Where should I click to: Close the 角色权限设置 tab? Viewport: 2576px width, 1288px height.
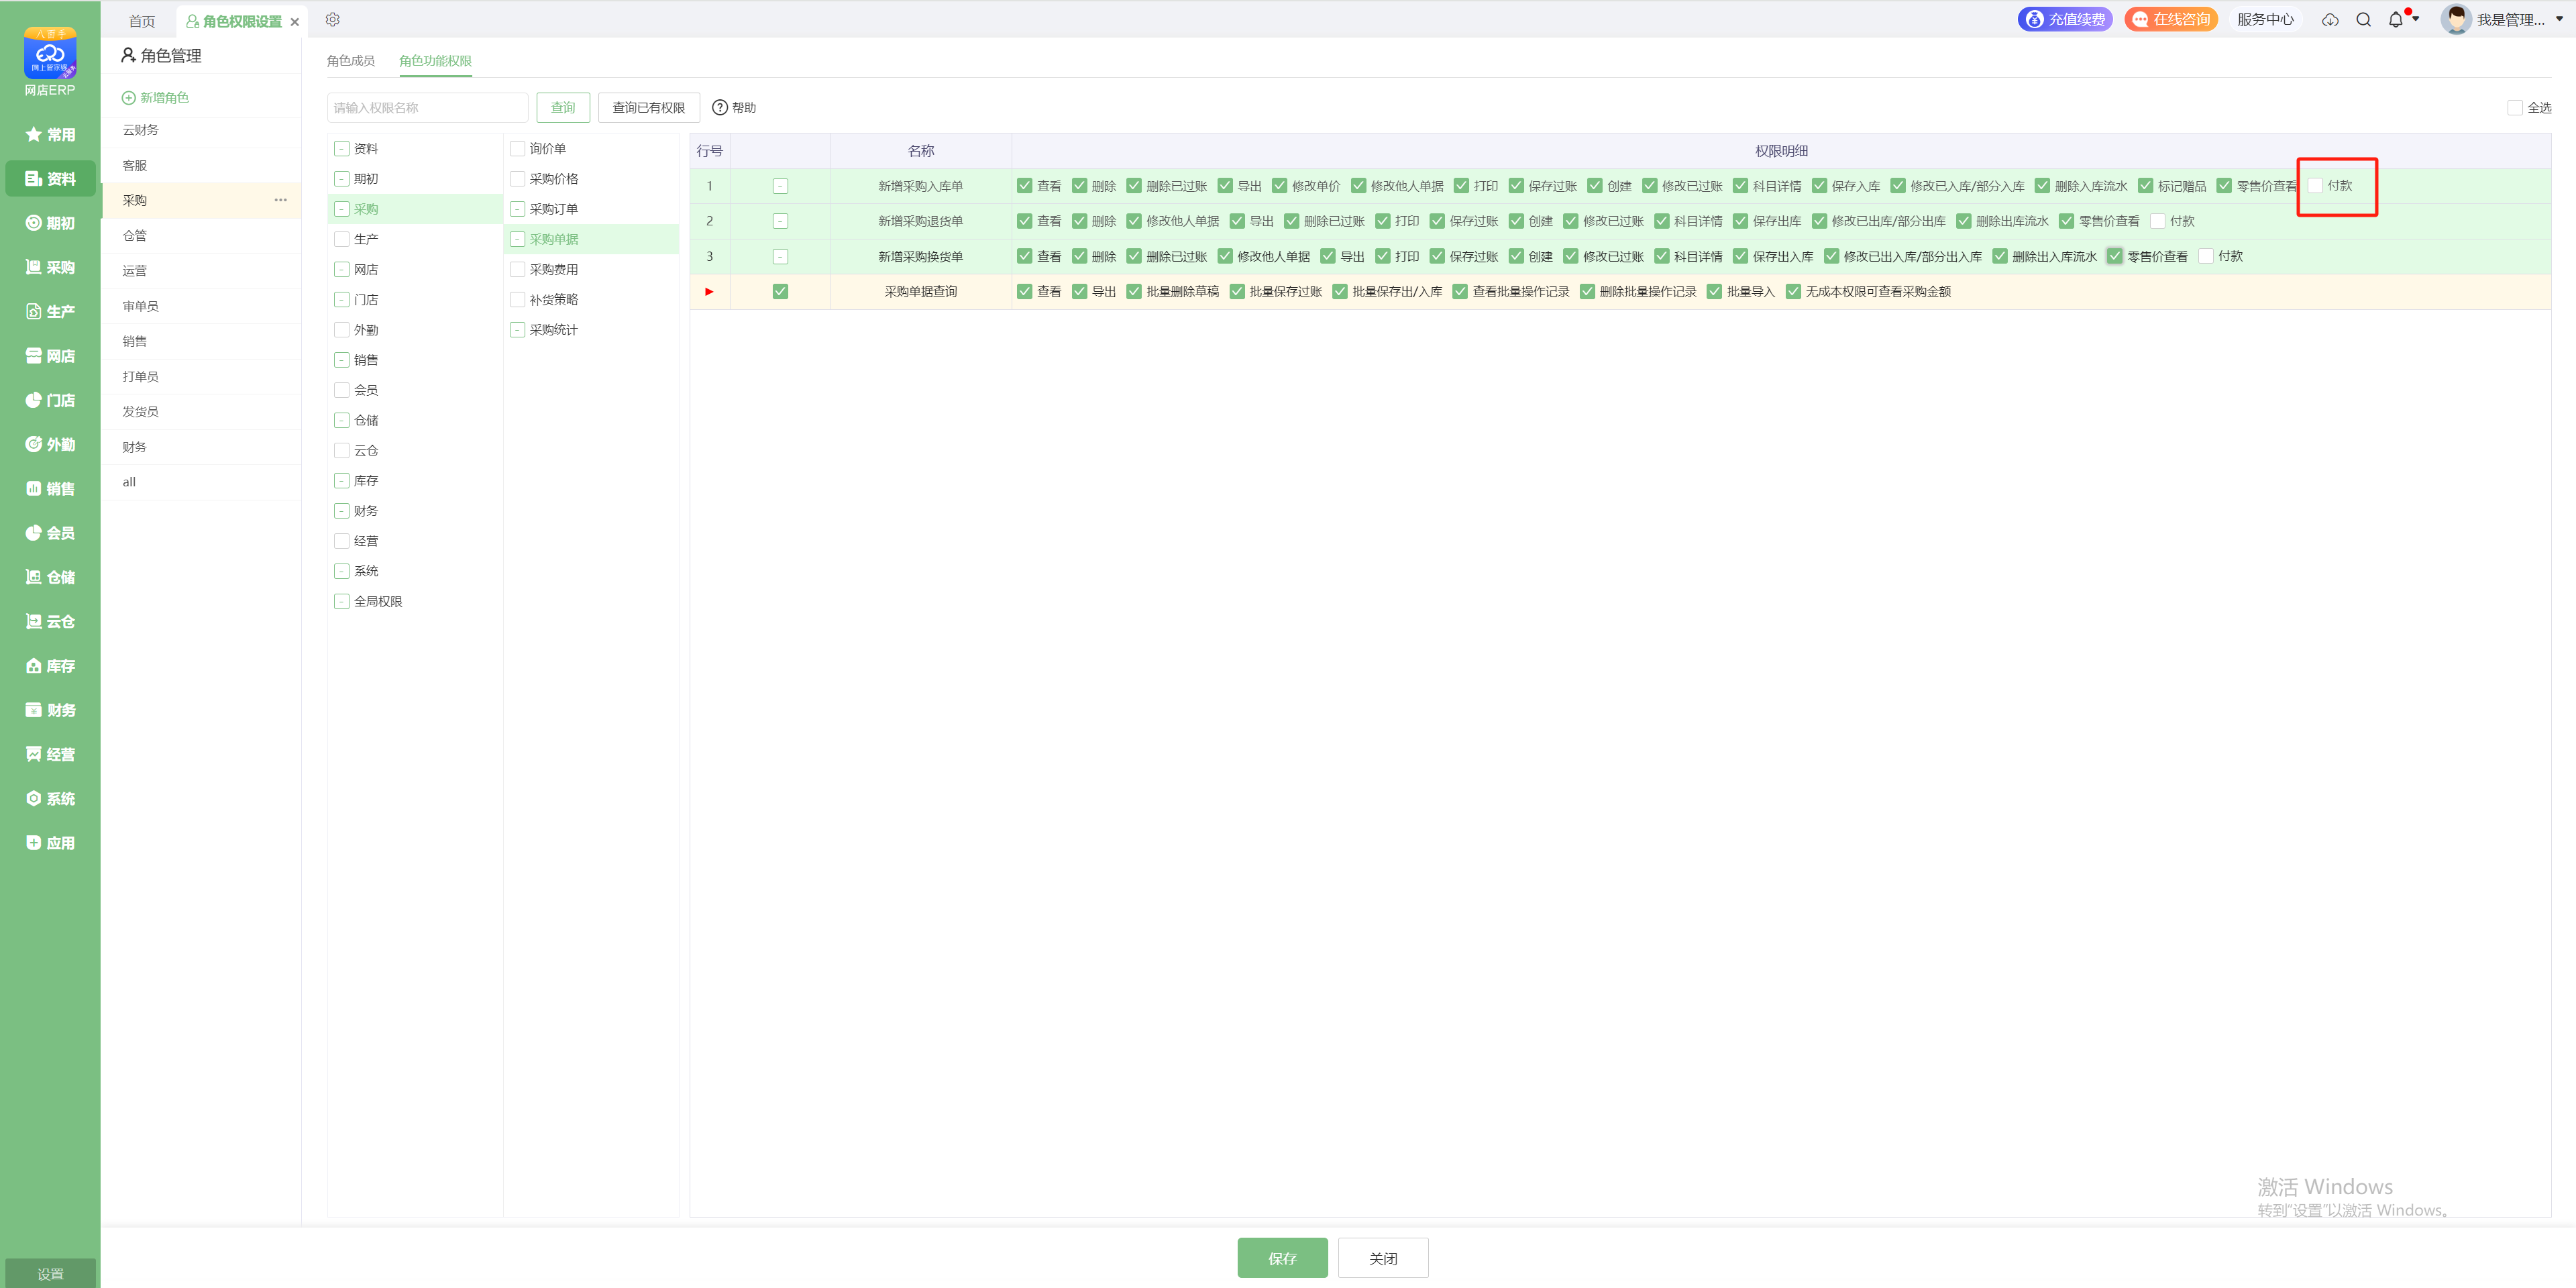295,21
